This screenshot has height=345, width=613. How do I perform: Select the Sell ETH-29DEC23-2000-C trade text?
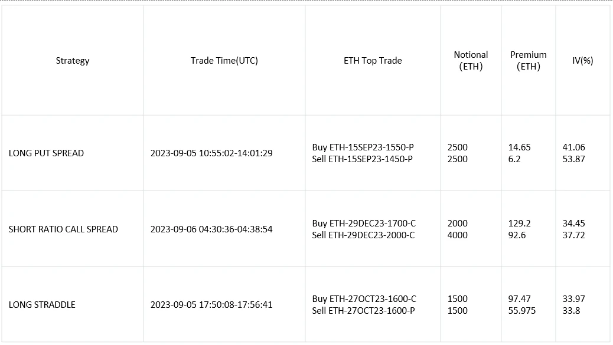coord(363,235)
